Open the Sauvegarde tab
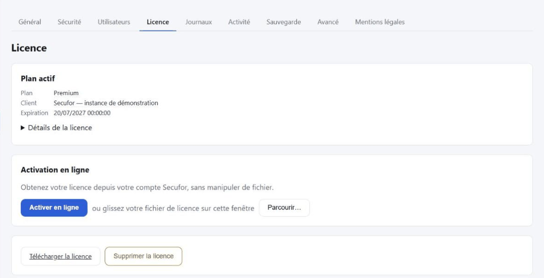 point(284,22)
